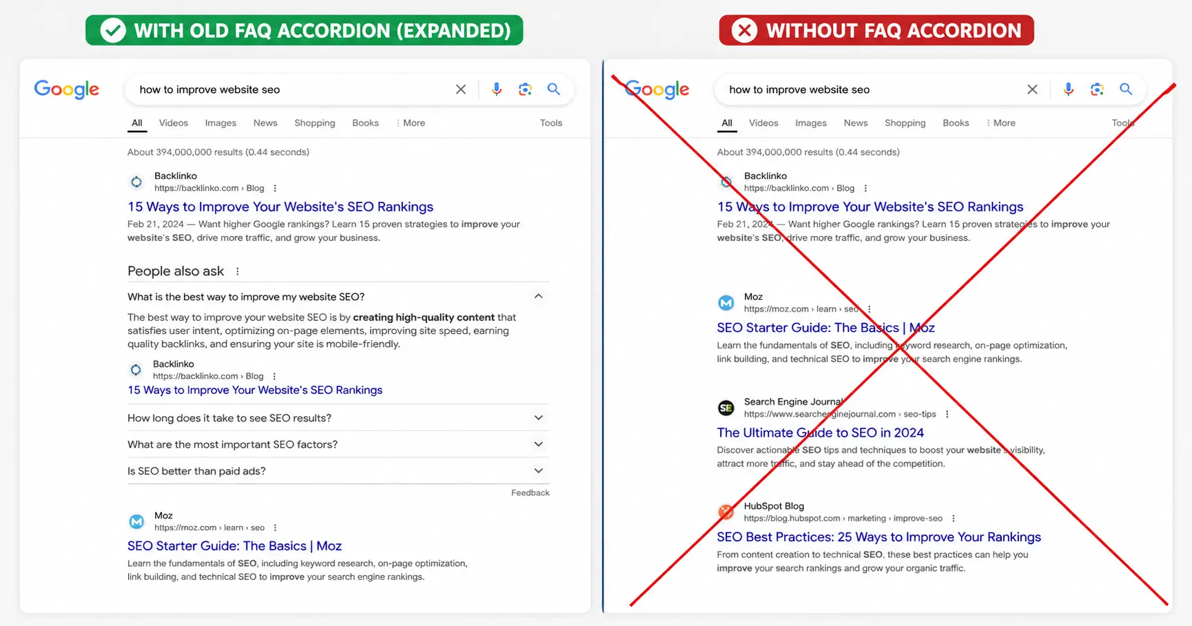The height and width of the screenshot is (626, 1192).
Task: Select All tab in left panel
Action: click(x=137, y=123)
